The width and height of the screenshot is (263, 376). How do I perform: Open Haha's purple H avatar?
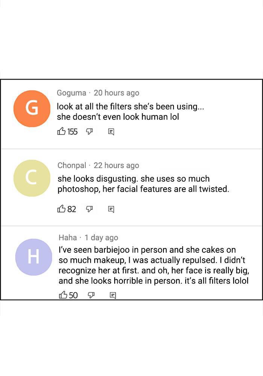33,257
